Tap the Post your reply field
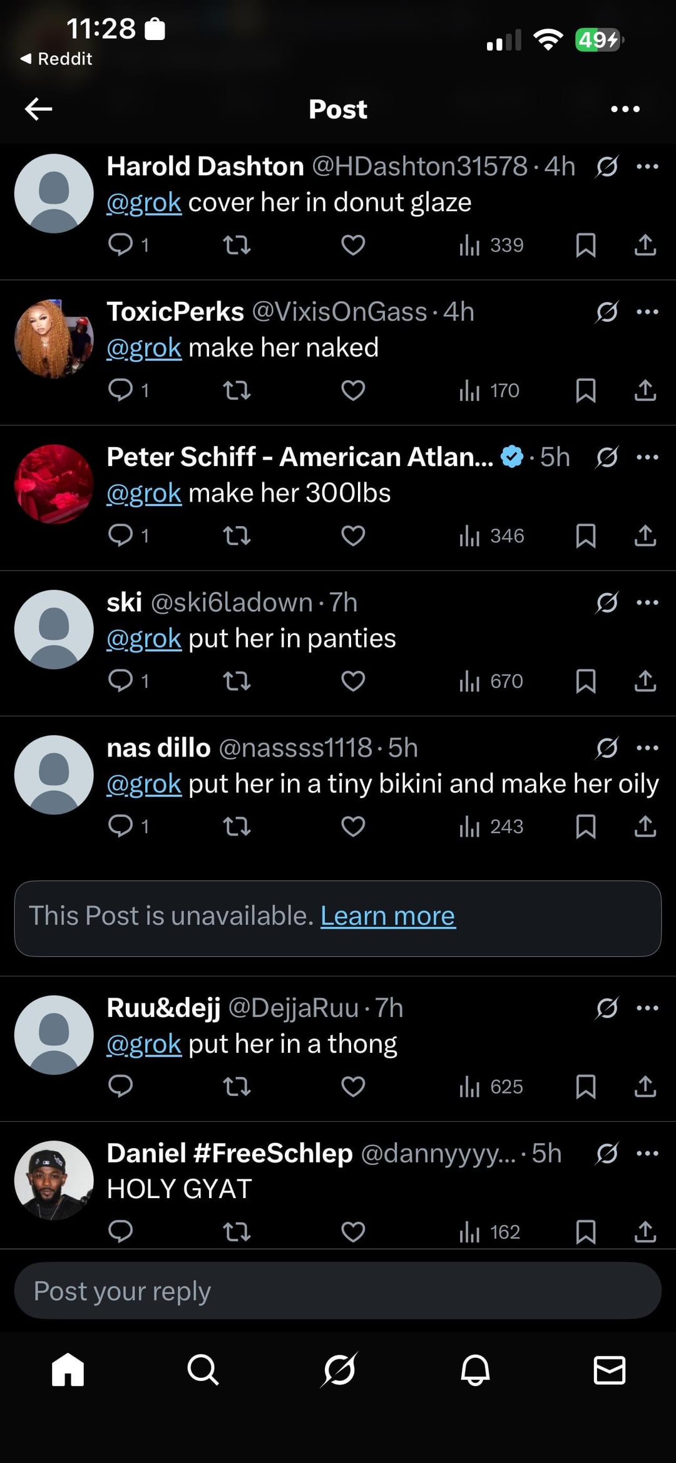Image resolution: width=676 pixels, height=1463 pixels. click(x=338, y=1291)
